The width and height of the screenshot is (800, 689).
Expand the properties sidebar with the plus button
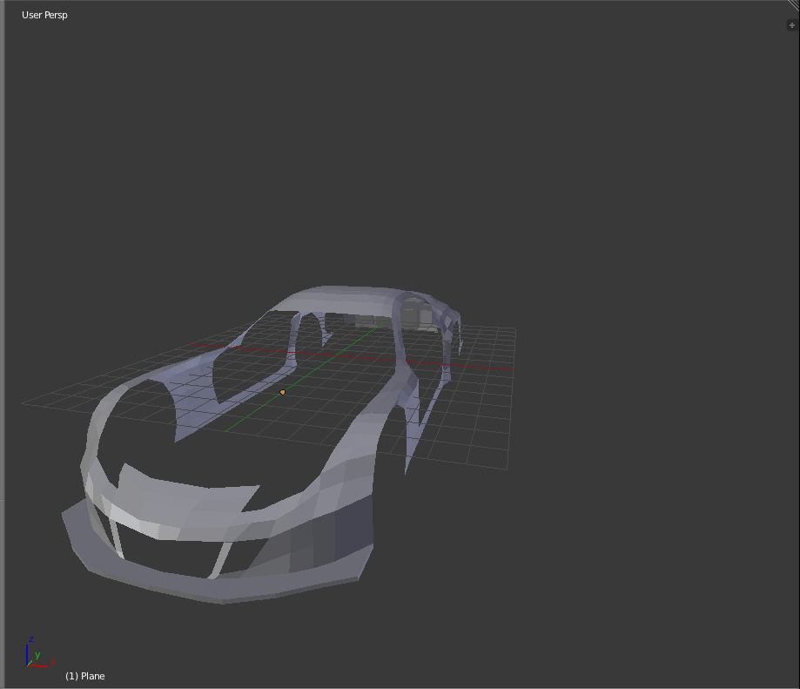pos(792,25)
